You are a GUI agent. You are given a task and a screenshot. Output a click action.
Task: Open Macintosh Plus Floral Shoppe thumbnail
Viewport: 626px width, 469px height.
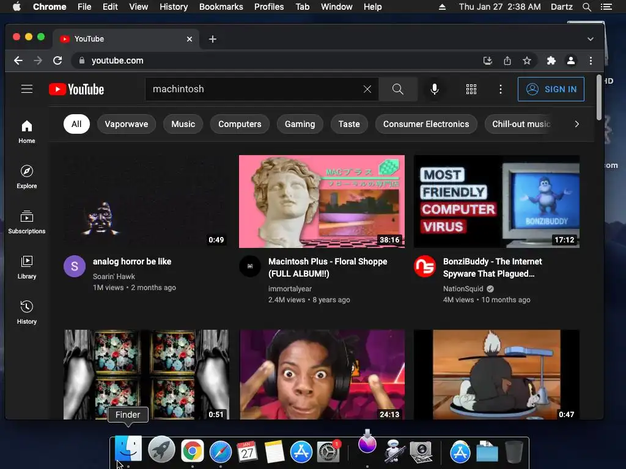pos(322,202)
